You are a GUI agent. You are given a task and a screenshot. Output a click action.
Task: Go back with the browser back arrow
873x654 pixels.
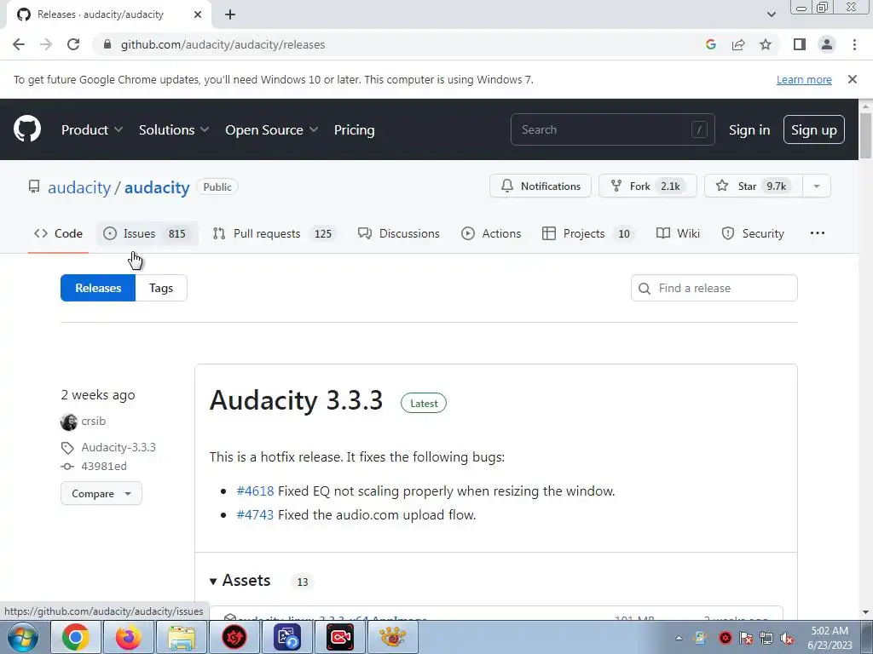coord(19,44)
